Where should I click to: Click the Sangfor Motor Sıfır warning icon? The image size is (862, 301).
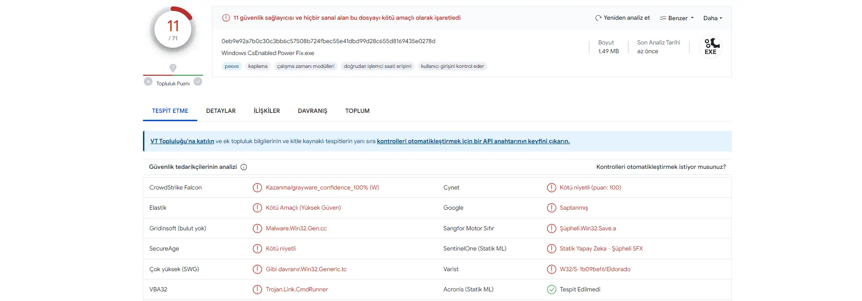point(552,229)
